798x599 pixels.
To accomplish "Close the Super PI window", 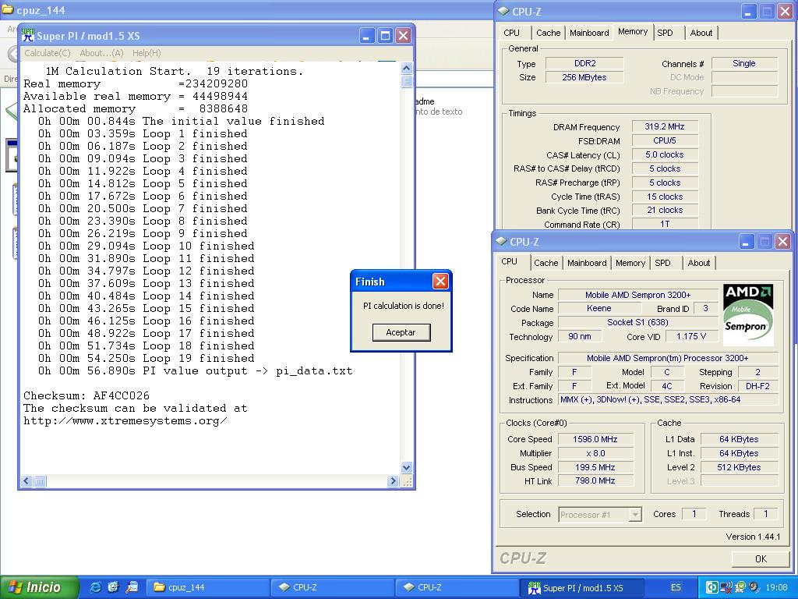I will click(403, 36).
